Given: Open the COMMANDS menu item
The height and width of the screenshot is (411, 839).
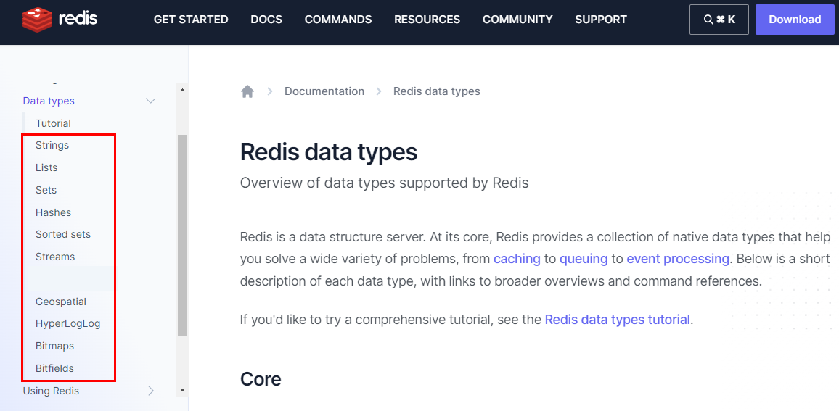Looking at the screenshot, I should [x=338, y=20].
